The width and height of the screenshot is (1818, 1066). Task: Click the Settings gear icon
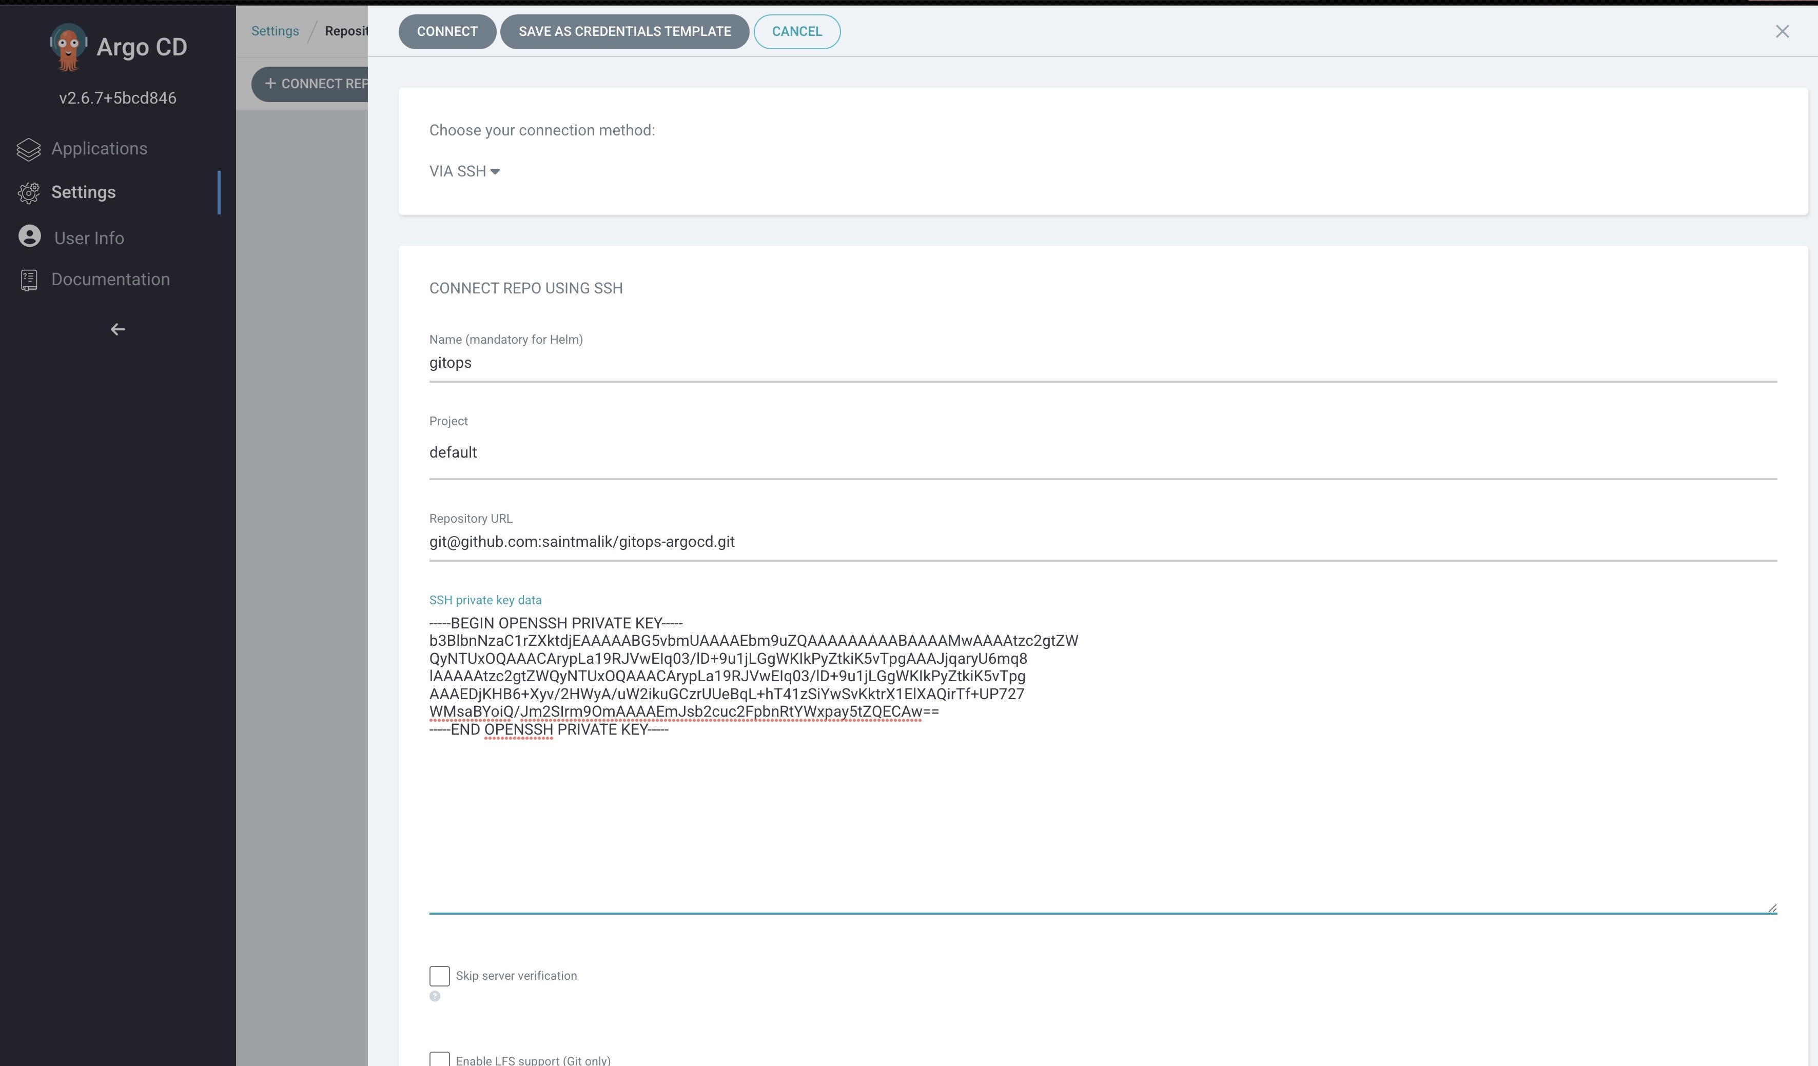pos(29,192)
